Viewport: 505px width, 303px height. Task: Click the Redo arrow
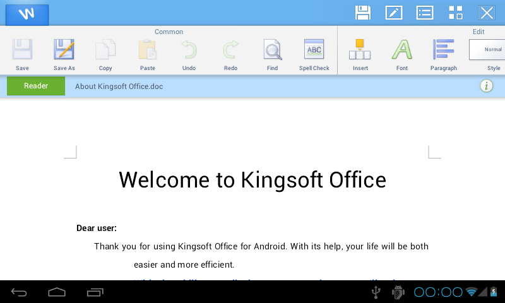230,54
